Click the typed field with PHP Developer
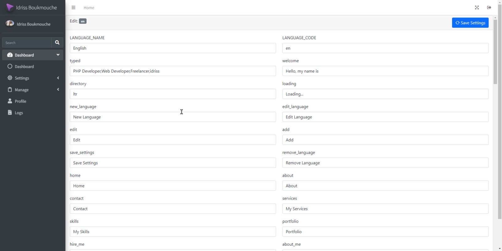Viewport: 502px width, 251px height. 173,71
